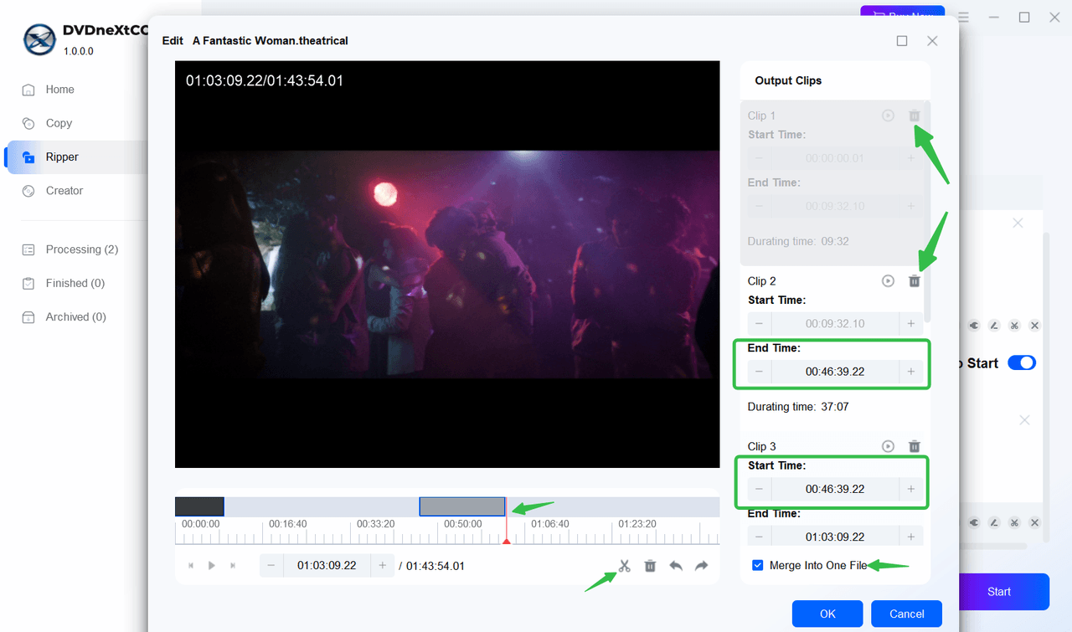Click the Buy Now button in main window

[902, 13]
